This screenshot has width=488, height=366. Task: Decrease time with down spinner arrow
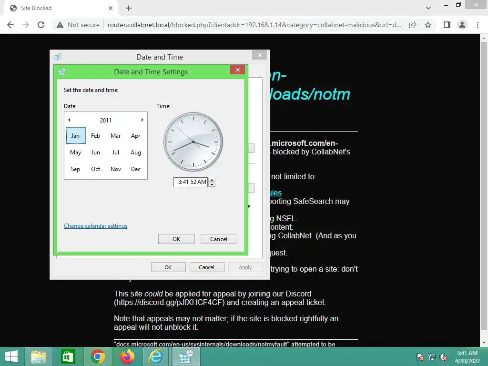point(212,184)
